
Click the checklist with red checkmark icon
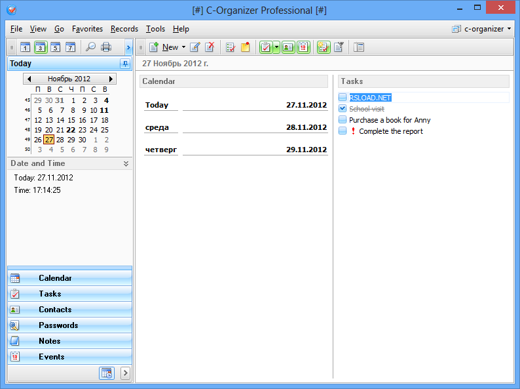[x=231, y=47]
